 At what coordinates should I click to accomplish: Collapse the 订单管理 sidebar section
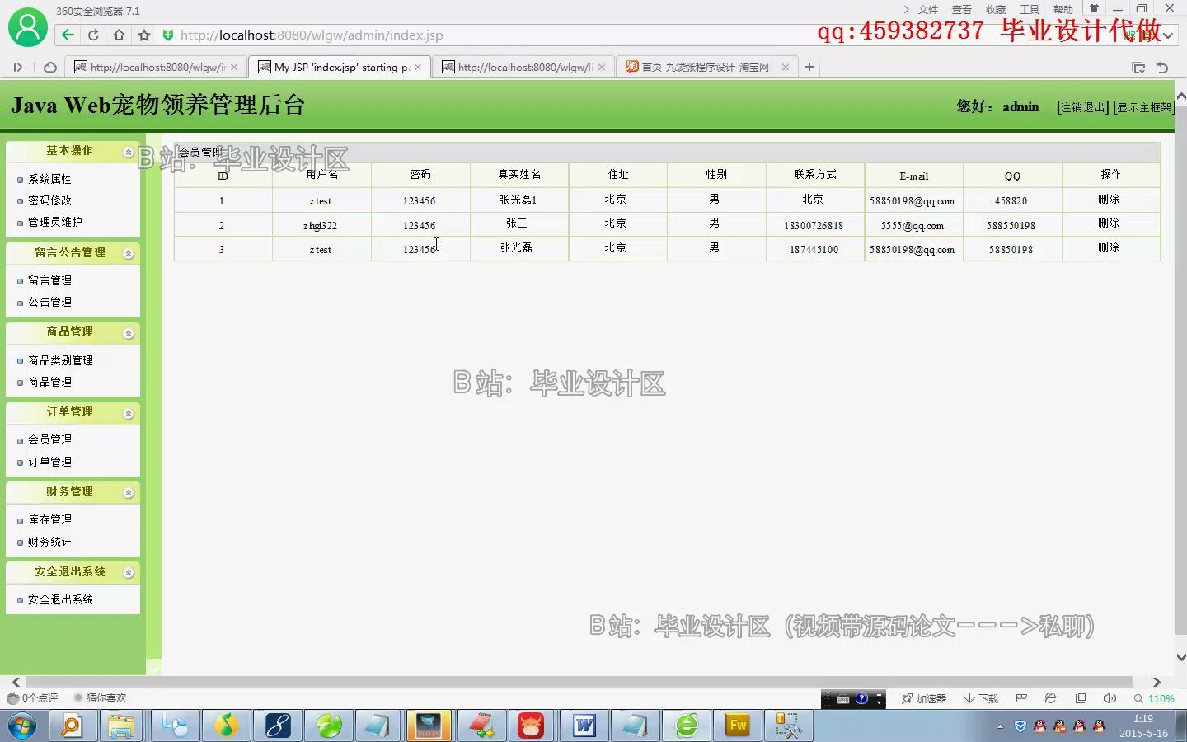point(129,413)
